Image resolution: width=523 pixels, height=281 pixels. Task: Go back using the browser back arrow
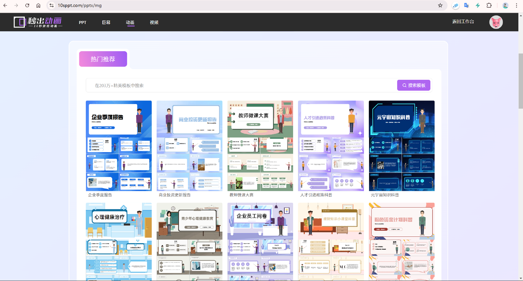5,5
